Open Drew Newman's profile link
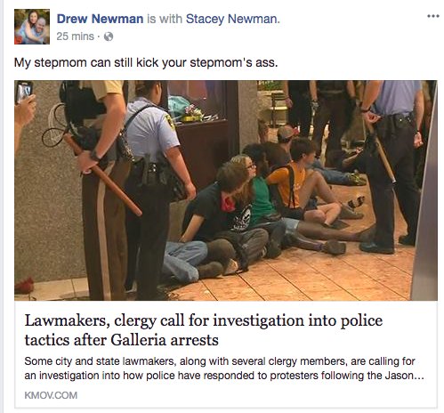Viewport: 444px width, 413px height. pos(100,19)
